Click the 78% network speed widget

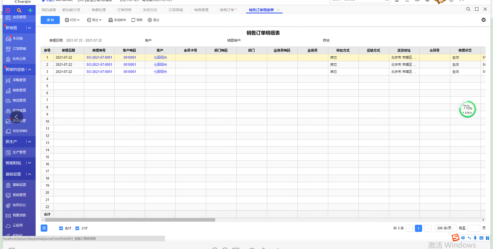(467, 109)
